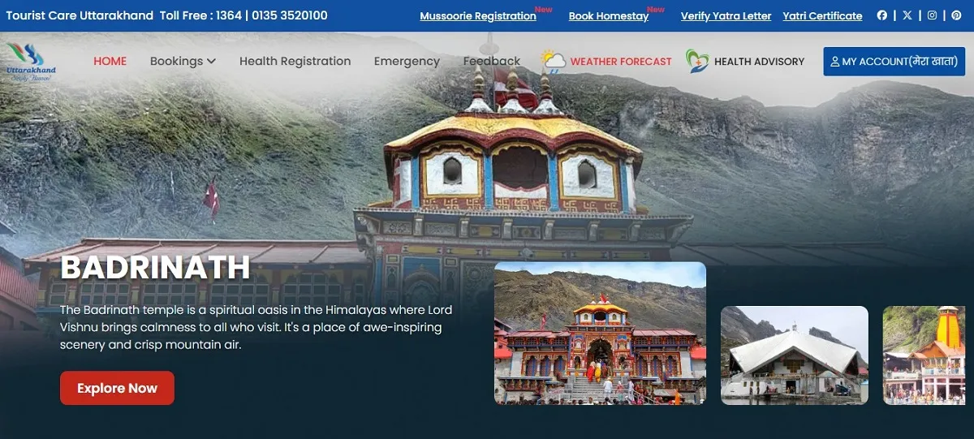
Task: Open the Feedback menu item
Action: [492, 61]
